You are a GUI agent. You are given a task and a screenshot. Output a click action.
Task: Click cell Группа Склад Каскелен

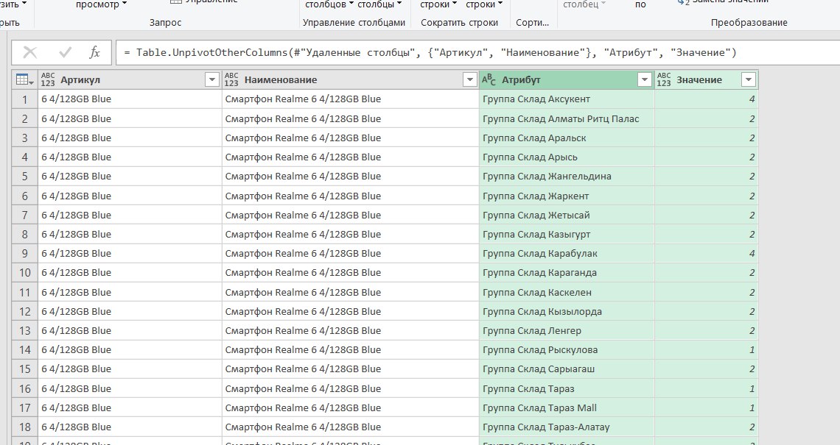tap(567, 292)
